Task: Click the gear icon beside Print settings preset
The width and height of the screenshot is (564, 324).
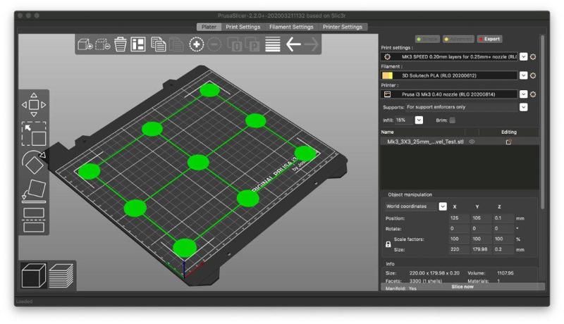Action: [x=533, y=57]
